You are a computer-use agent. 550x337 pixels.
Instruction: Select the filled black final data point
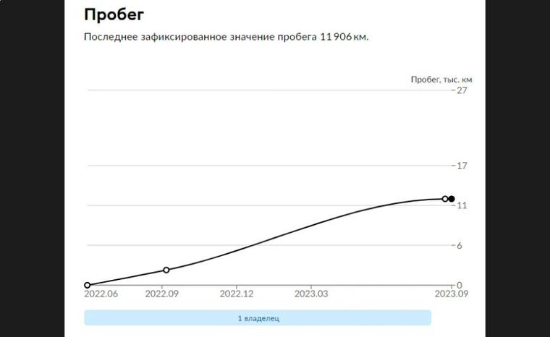coord(452,199)
